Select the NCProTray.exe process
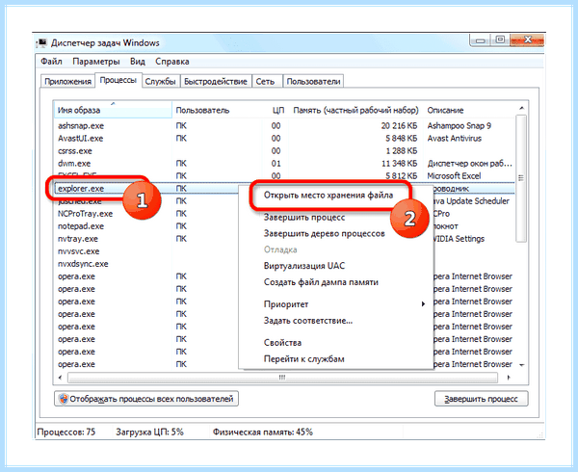The height and width of the screenshot is (472, 578). 85,214
